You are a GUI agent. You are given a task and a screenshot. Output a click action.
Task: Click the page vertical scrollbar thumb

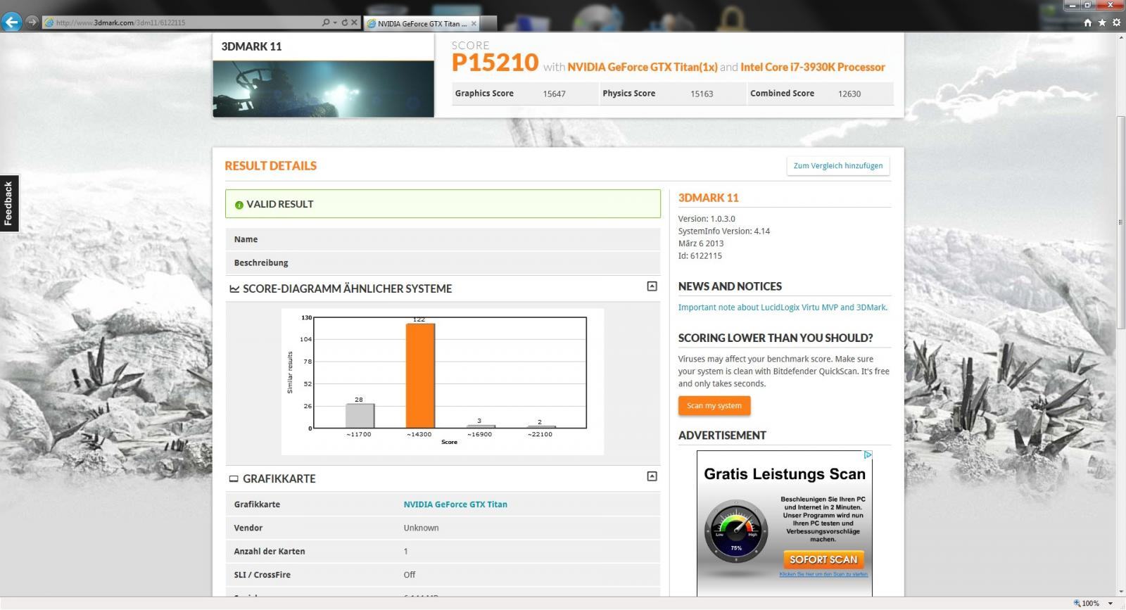(x=1120, y=222)
